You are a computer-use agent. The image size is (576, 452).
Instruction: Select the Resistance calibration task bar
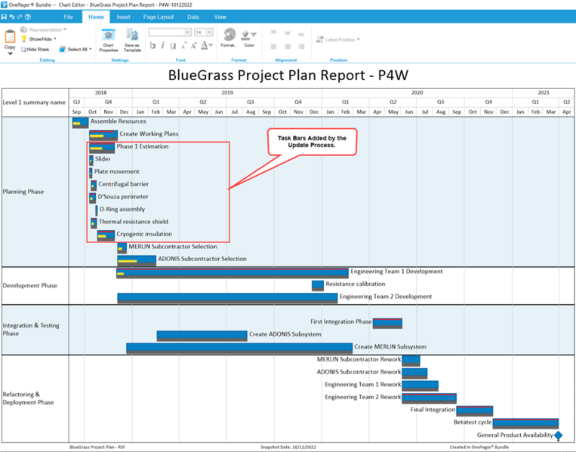pos(318,285)
